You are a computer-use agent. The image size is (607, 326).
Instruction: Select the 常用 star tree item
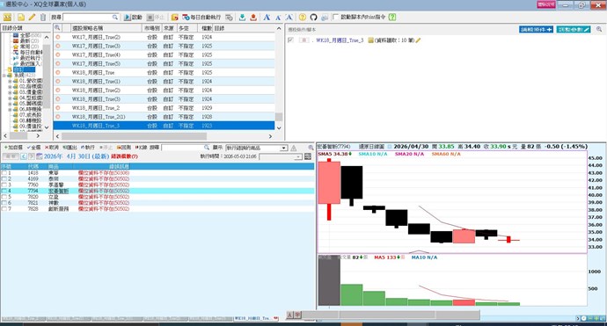coord(26,47)
